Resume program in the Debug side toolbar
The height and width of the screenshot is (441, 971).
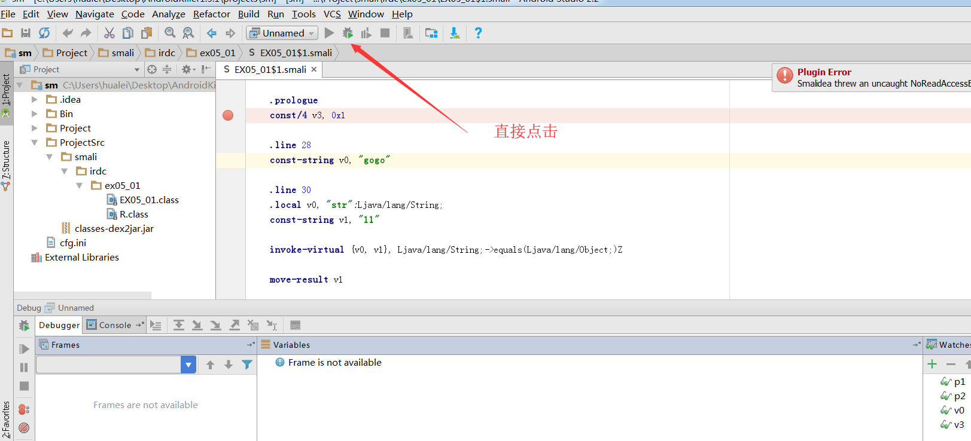[24, 349]
